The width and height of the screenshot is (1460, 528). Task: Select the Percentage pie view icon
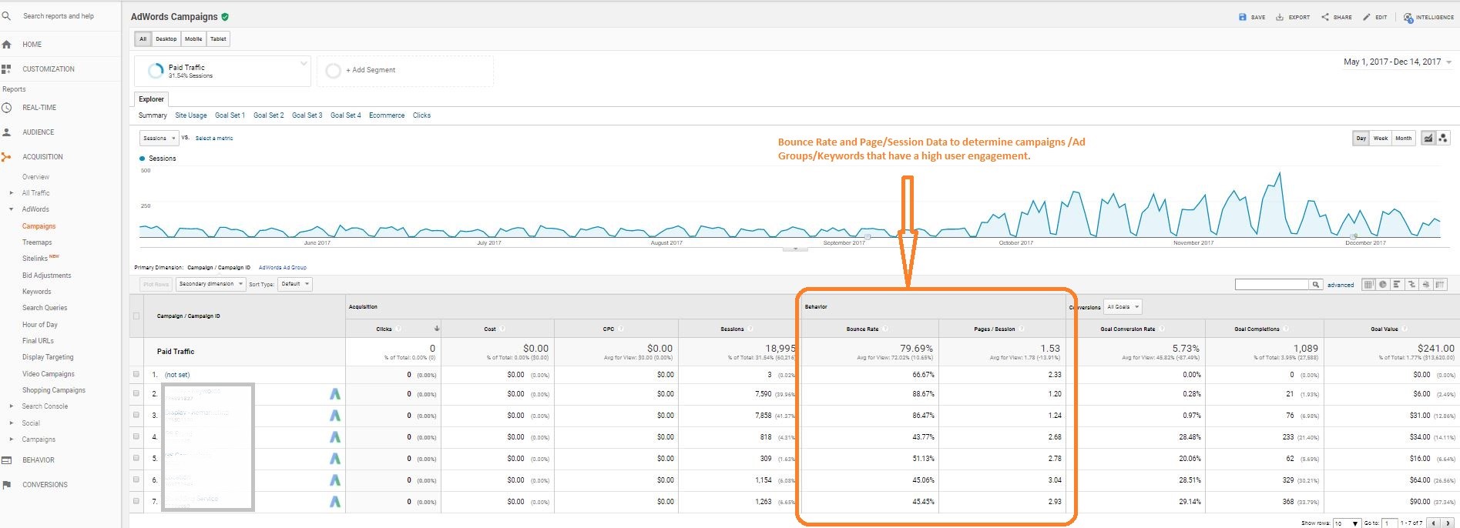(1383, 285)
